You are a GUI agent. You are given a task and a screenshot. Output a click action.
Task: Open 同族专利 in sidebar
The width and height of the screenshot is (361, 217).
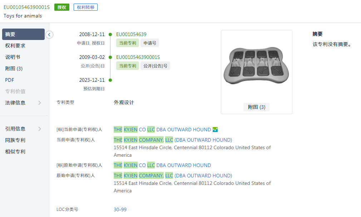pos(15,140)
